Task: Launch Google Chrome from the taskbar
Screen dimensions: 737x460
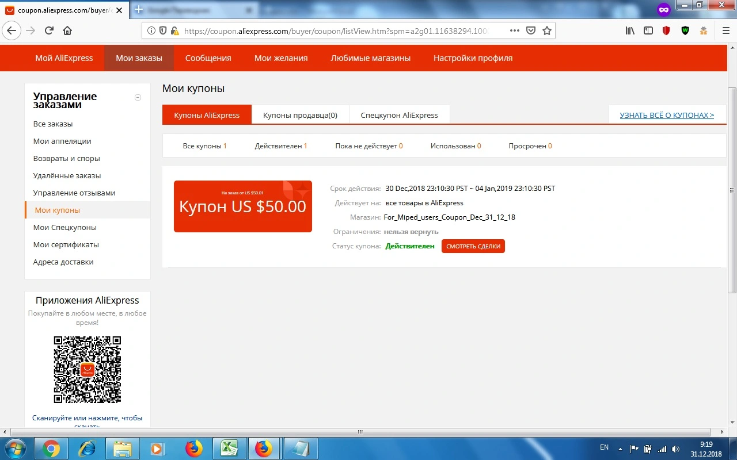Action: coord(51,448)
